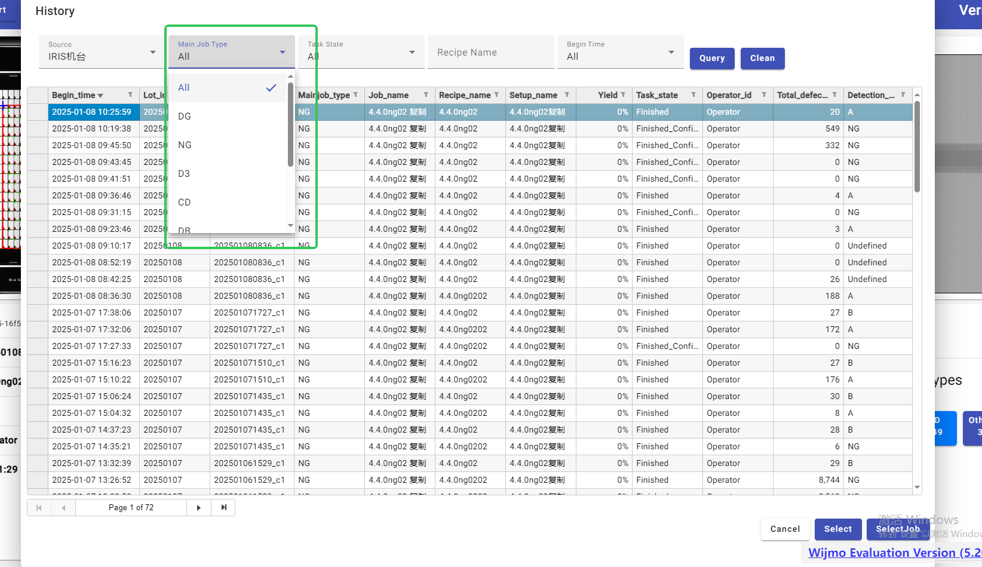Expand the Begin Time dropdown
982x567 pixels.
[671, 53]
